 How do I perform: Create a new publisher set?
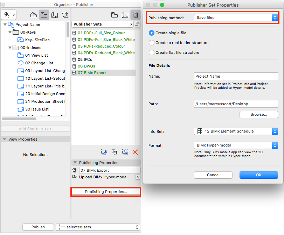point(125,152)
